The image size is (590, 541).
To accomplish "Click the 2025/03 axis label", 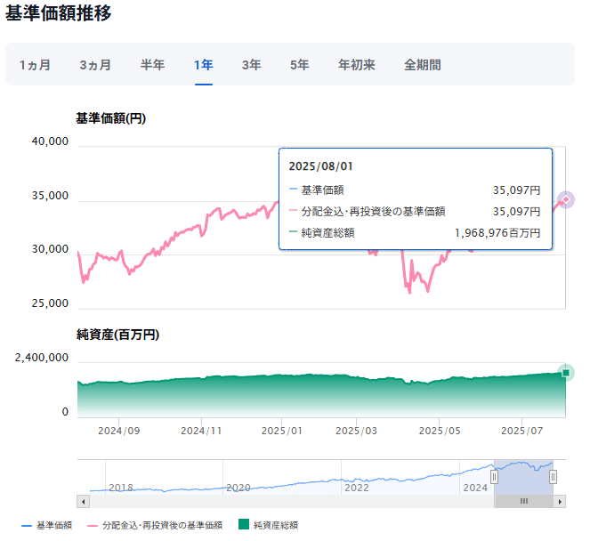I will (356, 432).
